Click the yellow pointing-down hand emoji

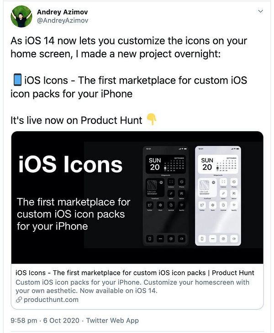coord(152,119)
